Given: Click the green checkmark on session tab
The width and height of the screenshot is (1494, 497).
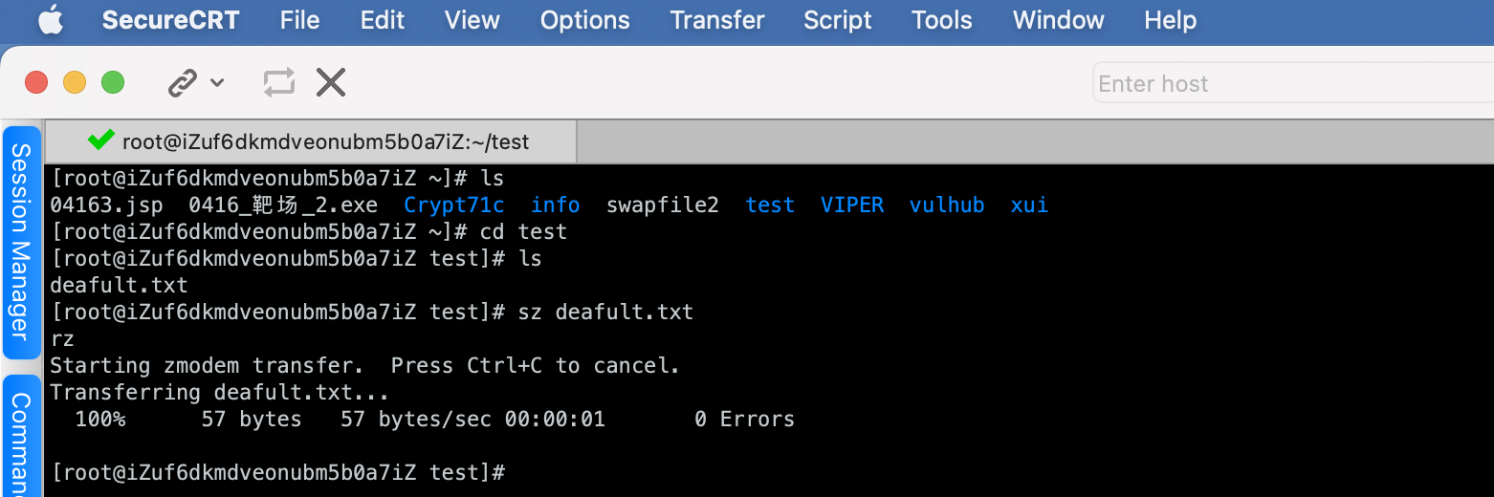Looking at the screenshot, I should [100, 140].
